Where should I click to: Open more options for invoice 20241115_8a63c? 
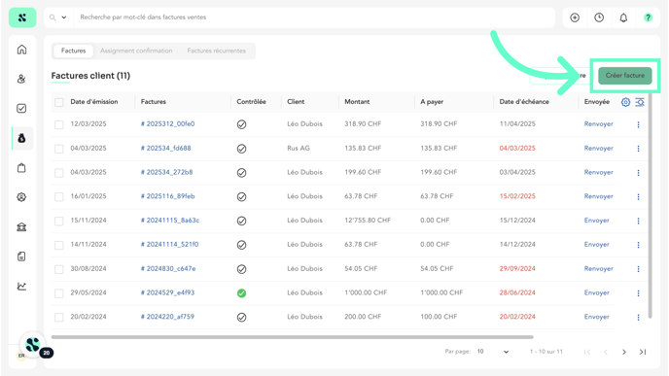(x=638, y=221)
